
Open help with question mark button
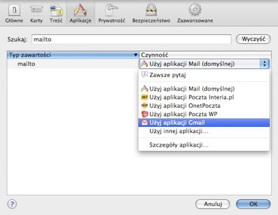tap(12, 204)
